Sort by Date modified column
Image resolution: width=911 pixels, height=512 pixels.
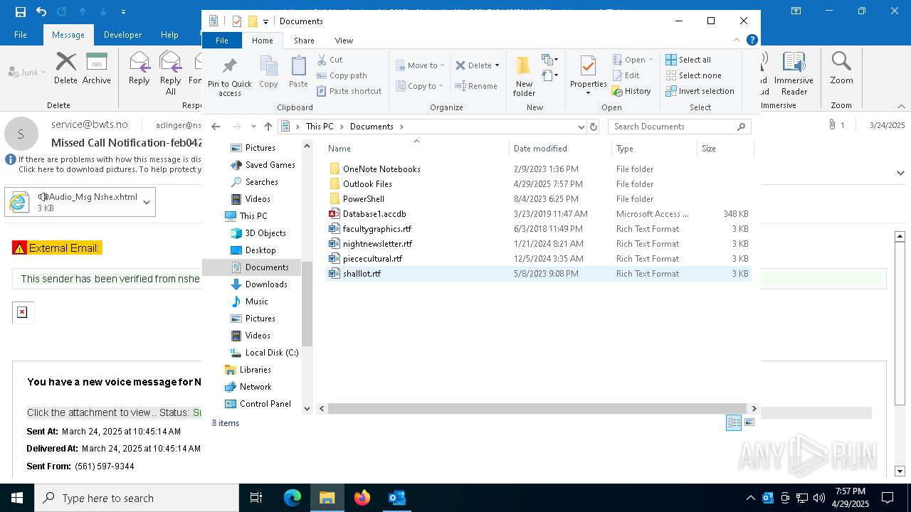pos(560,148)
